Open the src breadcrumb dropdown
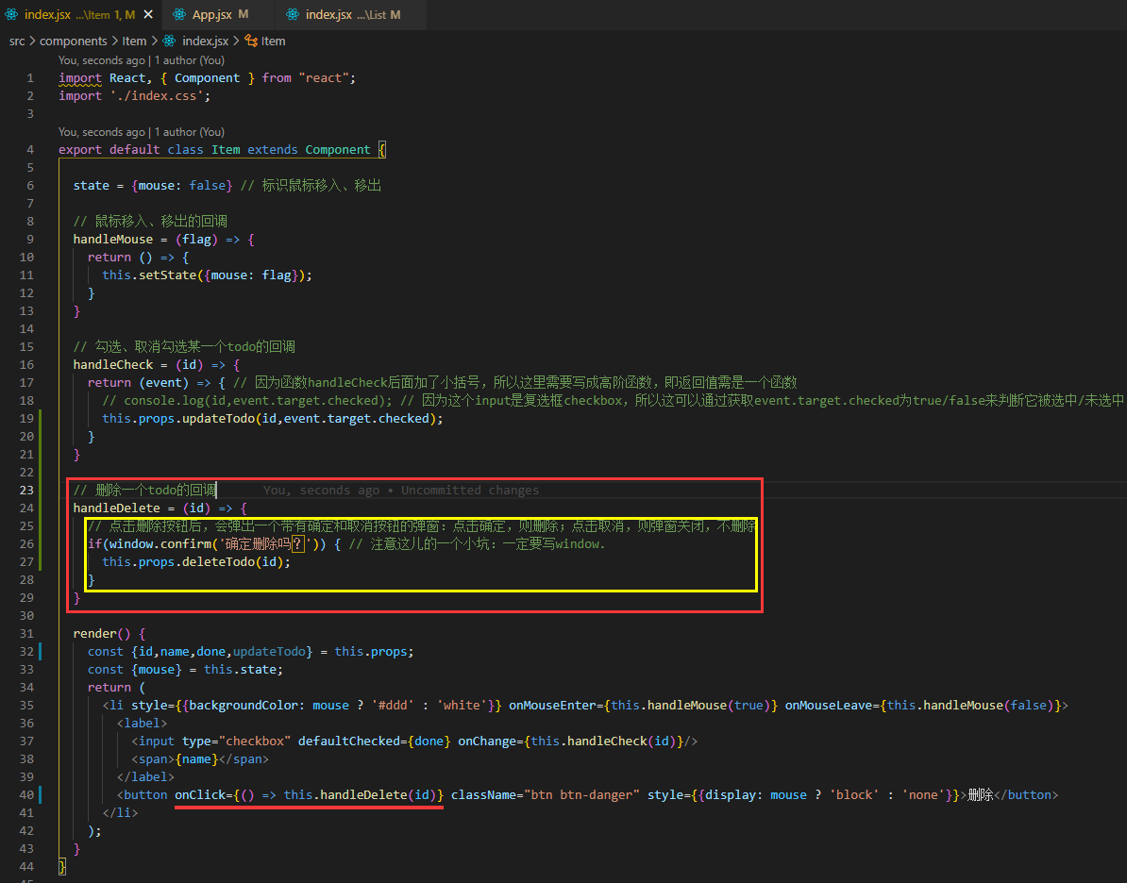This screenshot has width=1127, height=883. [x=16, y=41]
